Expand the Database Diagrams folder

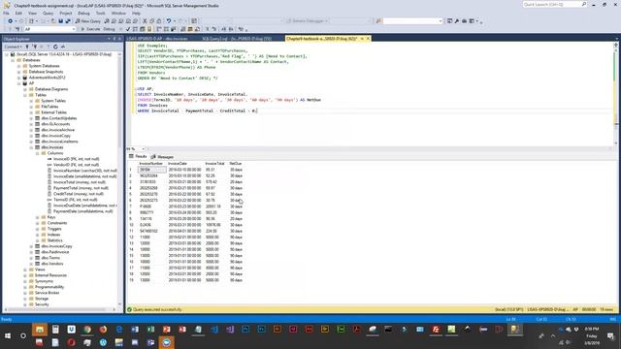click(25, 89)
